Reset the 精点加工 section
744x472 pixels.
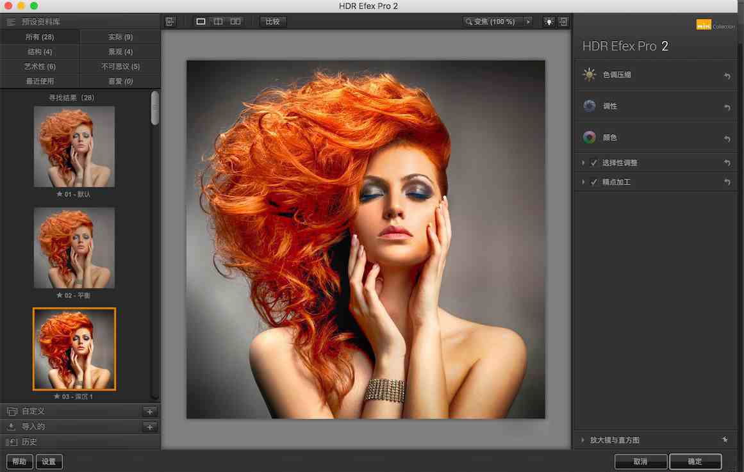(x=727, y=182)
